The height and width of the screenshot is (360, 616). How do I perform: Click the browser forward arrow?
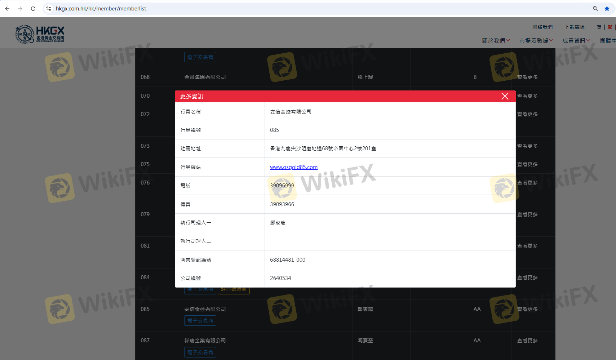click(20, 9)
